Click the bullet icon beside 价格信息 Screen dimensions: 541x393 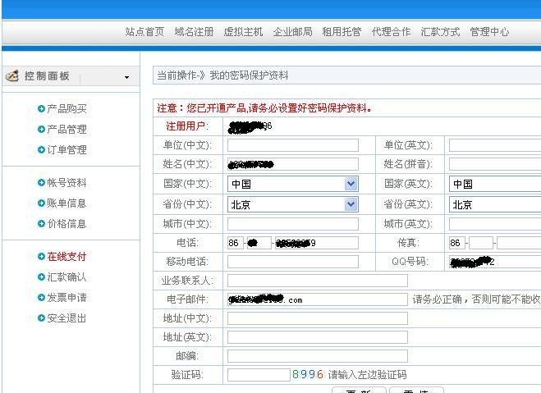(41, 224)
